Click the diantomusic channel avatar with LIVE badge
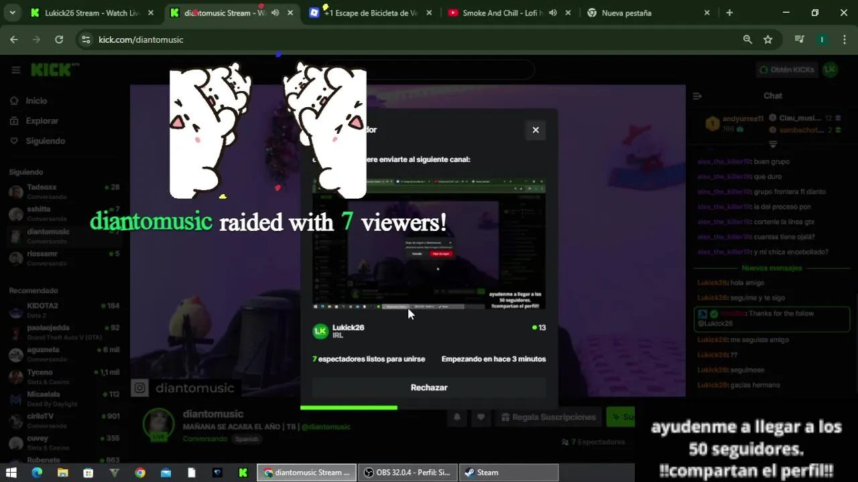 click(159, 424)
